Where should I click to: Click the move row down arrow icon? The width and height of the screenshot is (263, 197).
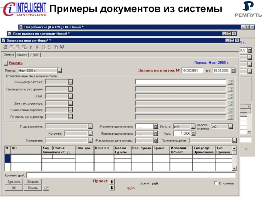[x=37, y=47]
